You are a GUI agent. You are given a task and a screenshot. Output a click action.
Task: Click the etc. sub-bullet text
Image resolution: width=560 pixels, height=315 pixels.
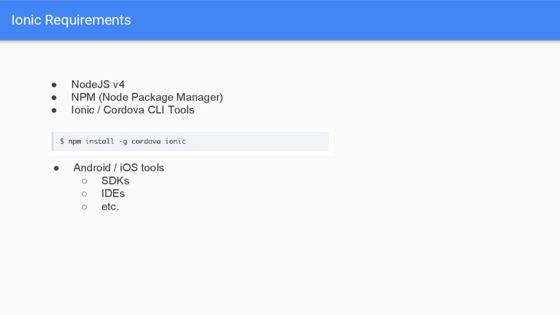(110, 207)
